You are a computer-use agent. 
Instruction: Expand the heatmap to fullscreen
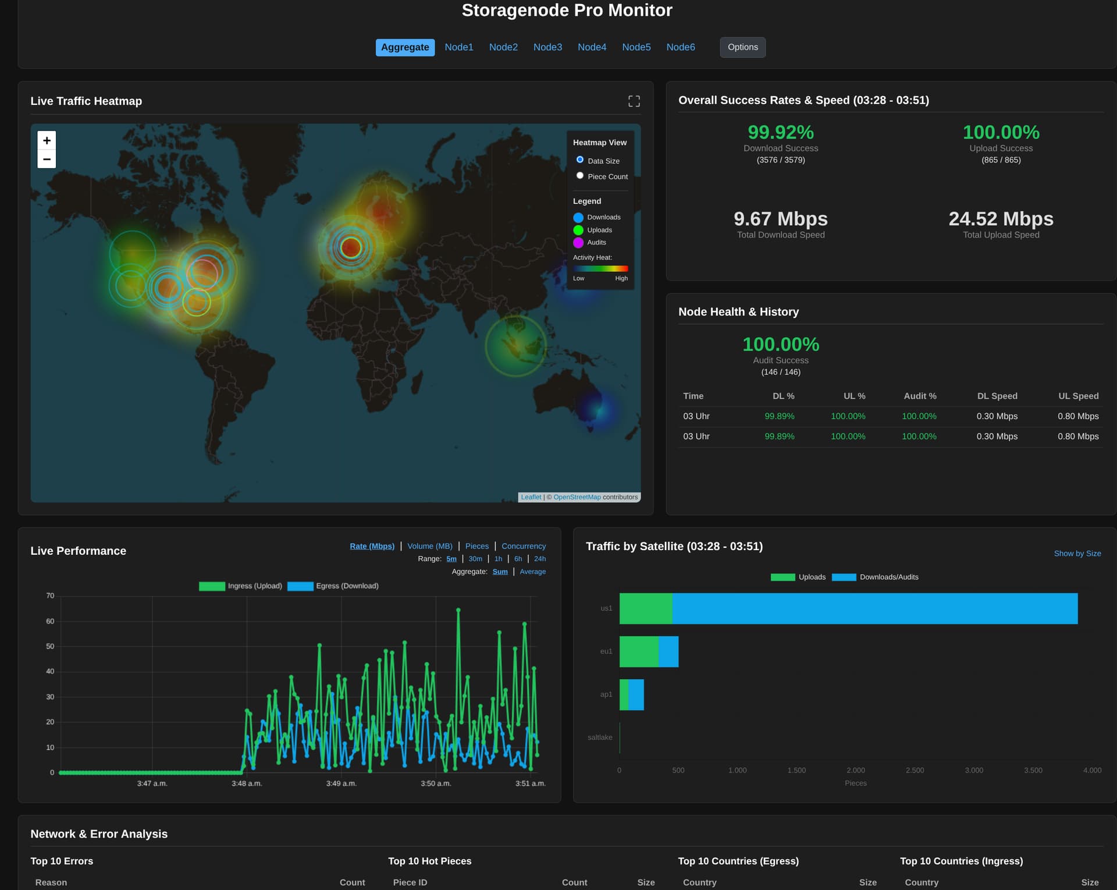(634, 101)
